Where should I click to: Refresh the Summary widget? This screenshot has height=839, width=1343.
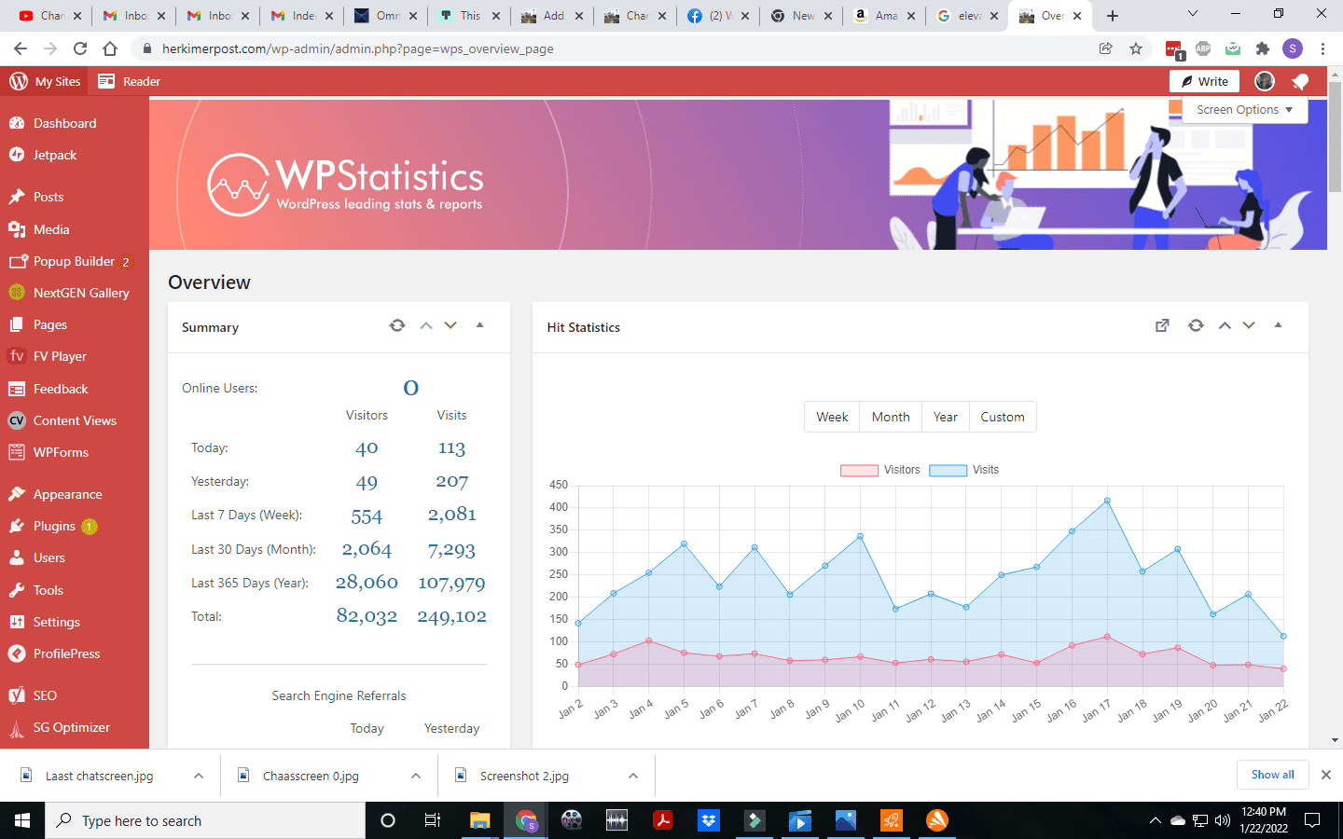pyautogui.click(x=397, y=325)
